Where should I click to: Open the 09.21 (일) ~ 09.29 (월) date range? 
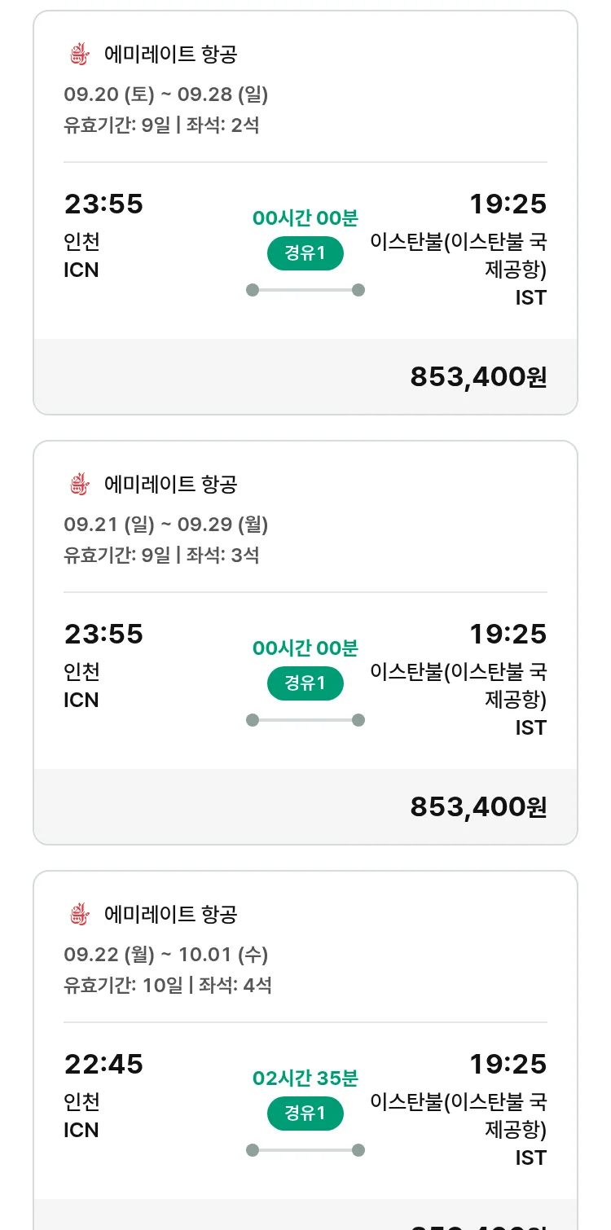(166, 525)
